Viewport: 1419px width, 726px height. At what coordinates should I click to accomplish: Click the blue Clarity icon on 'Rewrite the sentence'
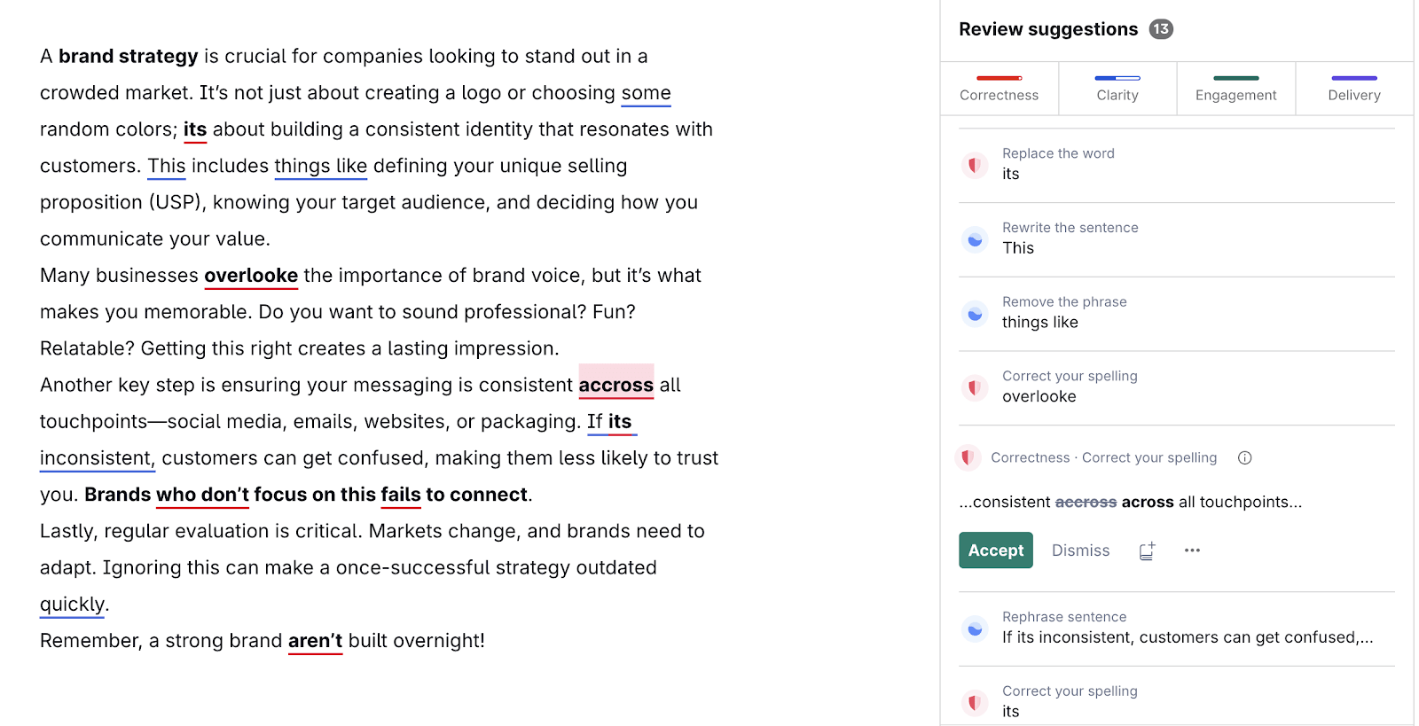click(x=975, y=238)
